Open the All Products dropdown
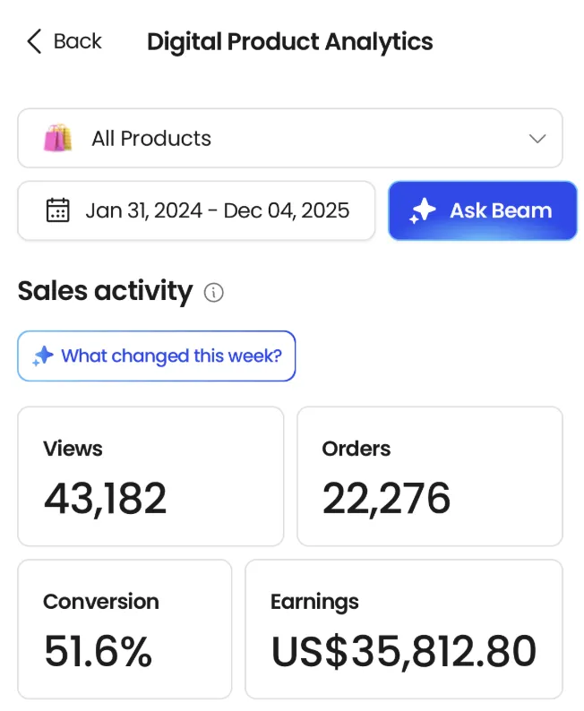This screenshot has width=584, height=711. pos(289,139)
